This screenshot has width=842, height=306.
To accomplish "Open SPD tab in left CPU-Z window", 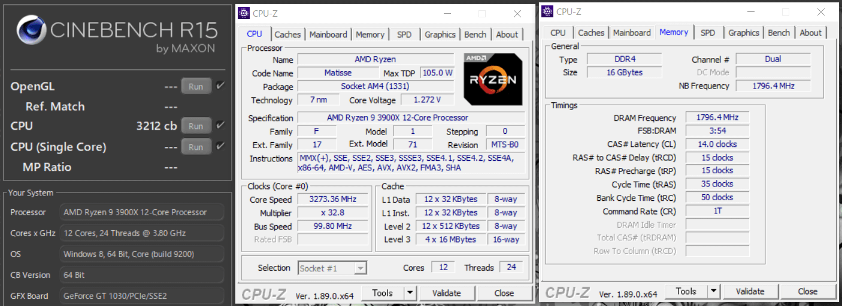I will click(404, 35).
